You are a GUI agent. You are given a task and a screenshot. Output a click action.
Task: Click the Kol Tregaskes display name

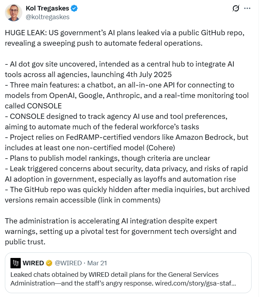pyautogui.click(x=47, y=8)
